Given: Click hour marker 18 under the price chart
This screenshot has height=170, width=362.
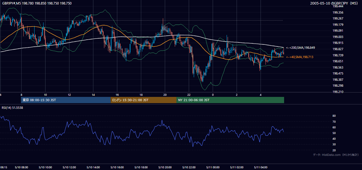Looking at the screenshot, I should tap(141, 95).
